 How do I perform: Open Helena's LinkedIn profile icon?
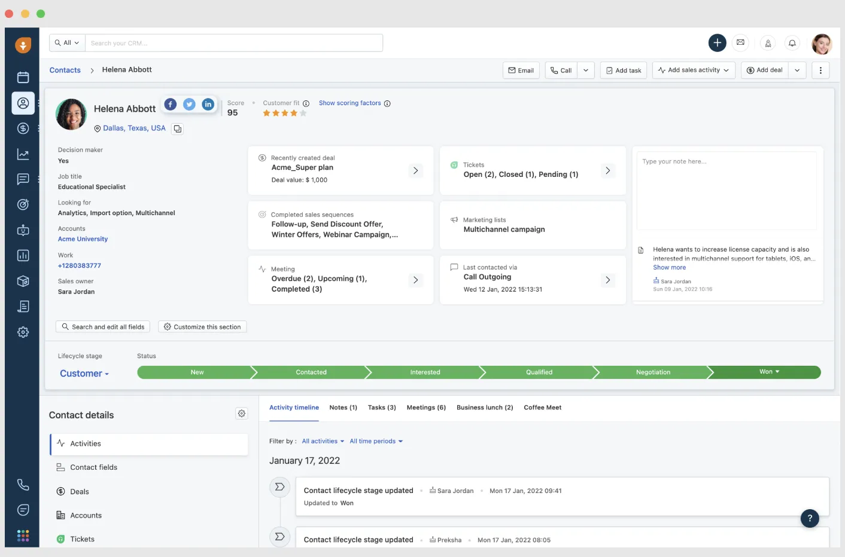pos(208,105)
